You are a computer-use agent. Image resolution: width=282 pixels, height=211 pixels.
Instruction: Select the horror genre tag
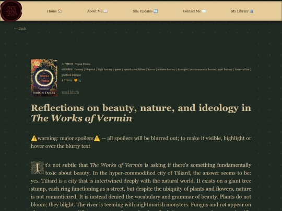(151, 69)
